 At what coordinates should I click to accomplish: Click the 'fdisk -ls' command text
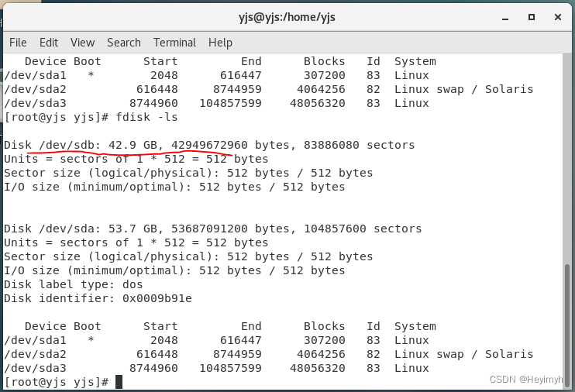pos(146,117)
